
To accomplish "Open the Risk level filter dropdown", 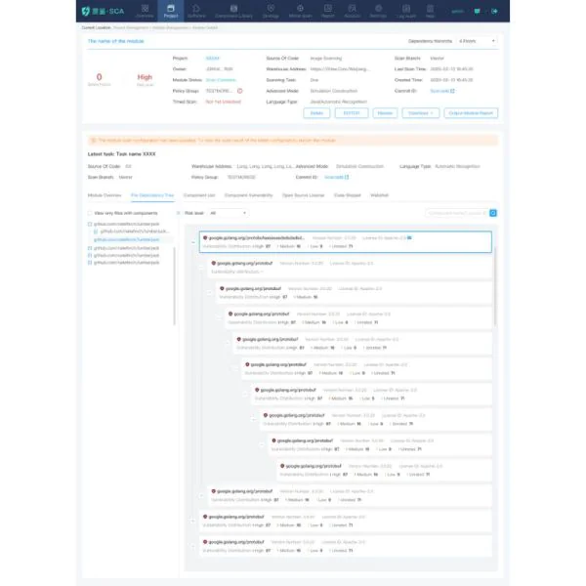I will click(229, 212).
